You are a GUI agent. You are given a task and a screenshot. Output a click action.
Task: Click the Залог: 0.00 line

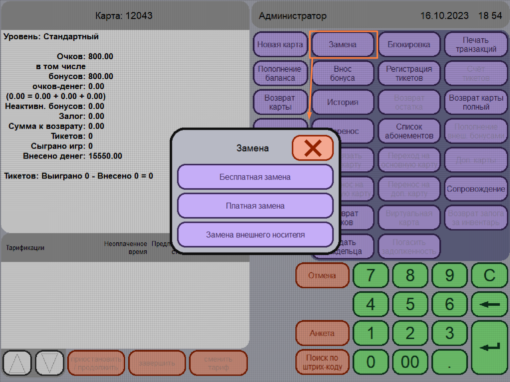81,116
